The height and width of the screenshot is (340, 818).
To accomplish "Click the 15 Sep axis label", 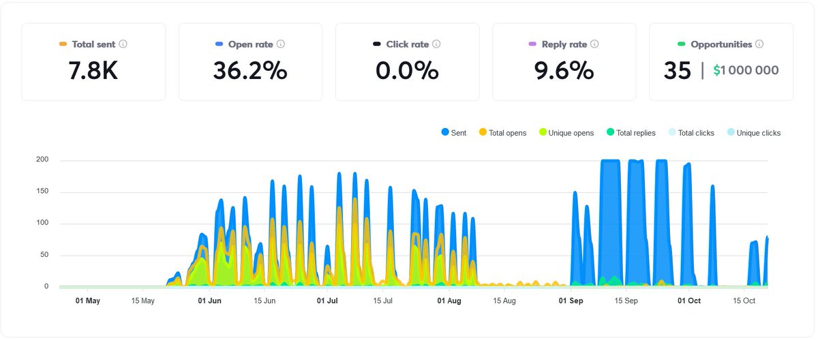I will pyautogui.click(x=626, y=300).
